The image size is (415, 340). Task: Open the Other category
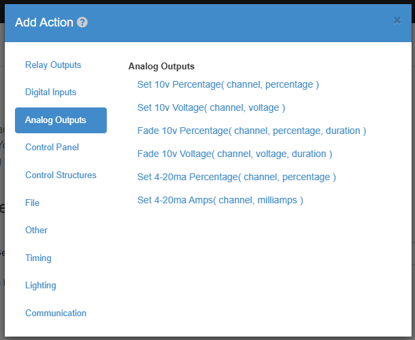pyautogui.click(x=36, y=231)
